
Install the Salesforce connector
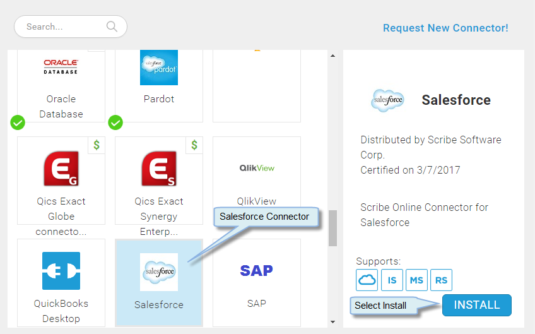click(x=477, y=305)
